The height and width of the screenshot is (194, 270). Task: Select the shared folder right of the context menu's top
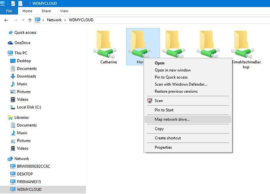174,44
